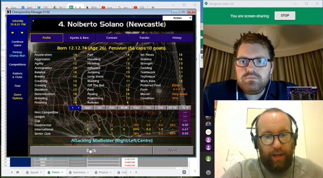The width and height of the screenshot is (323, 178).
Task: Expand the Players sheet tab menu arrow
Action: [x=111, y=172]
